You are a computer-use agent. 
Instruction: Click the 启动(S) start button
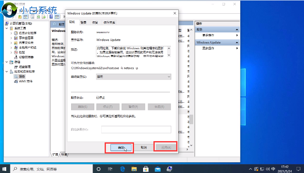83,107
